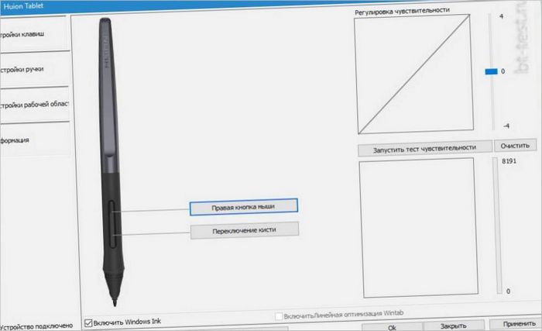Click the lower side button on the pen image

pyautogui.click(x=113, y=236)
